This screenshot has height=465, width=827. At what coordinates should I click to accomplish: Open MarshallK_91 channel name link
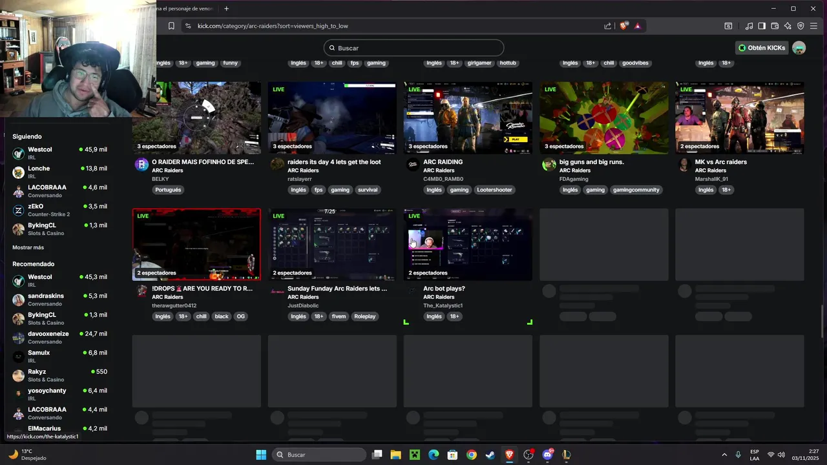point(711,179)
